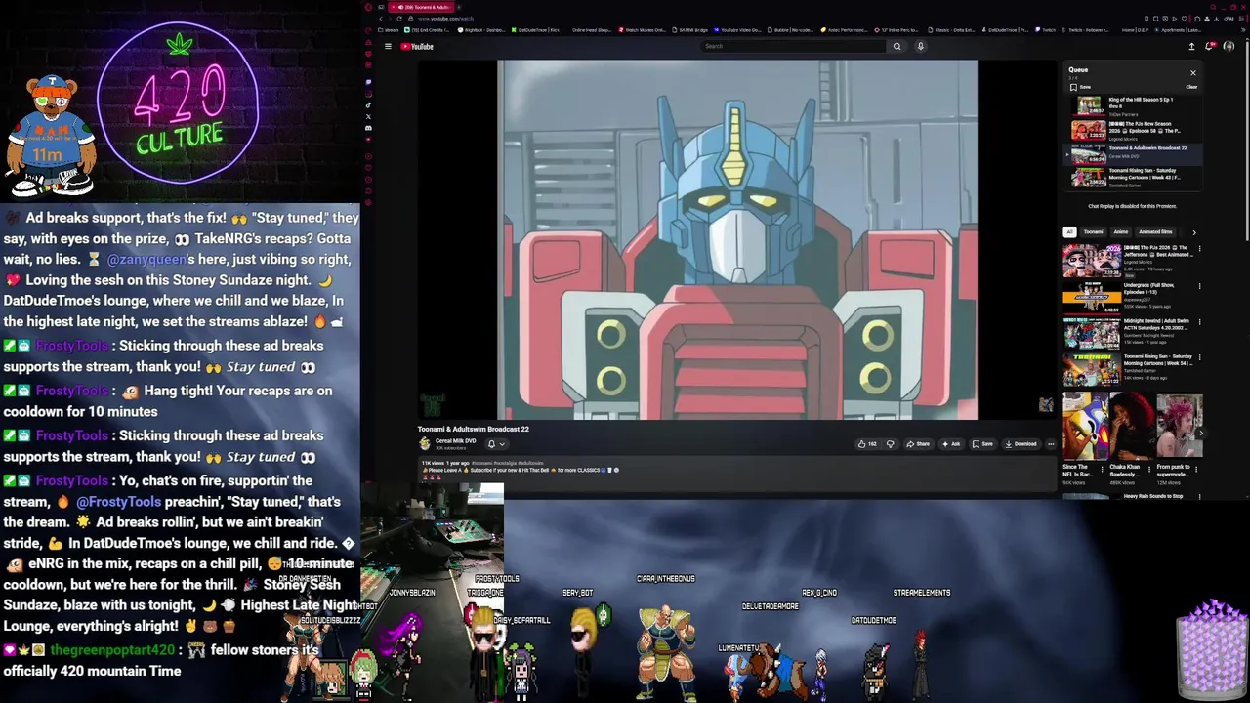Select the Animated films filter chip
Viewport: 1250px width, 703px height.
(x=1155, y=232)
